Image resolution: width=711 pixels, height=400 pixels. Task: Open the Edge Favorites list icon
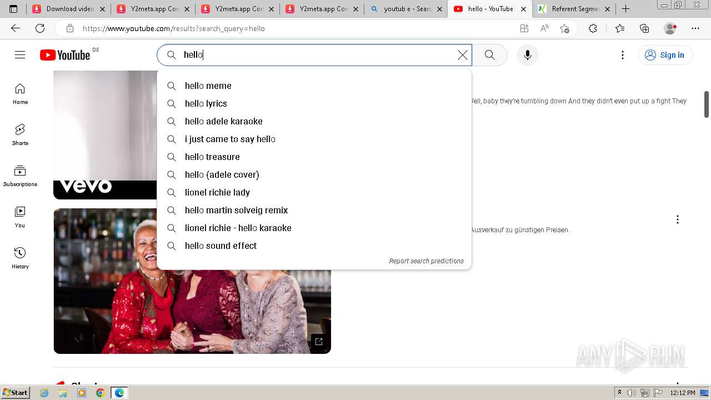tap(620, 28)
